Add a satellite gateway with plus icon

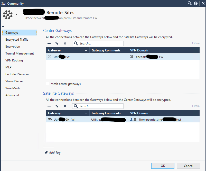(x=49, y=106)
